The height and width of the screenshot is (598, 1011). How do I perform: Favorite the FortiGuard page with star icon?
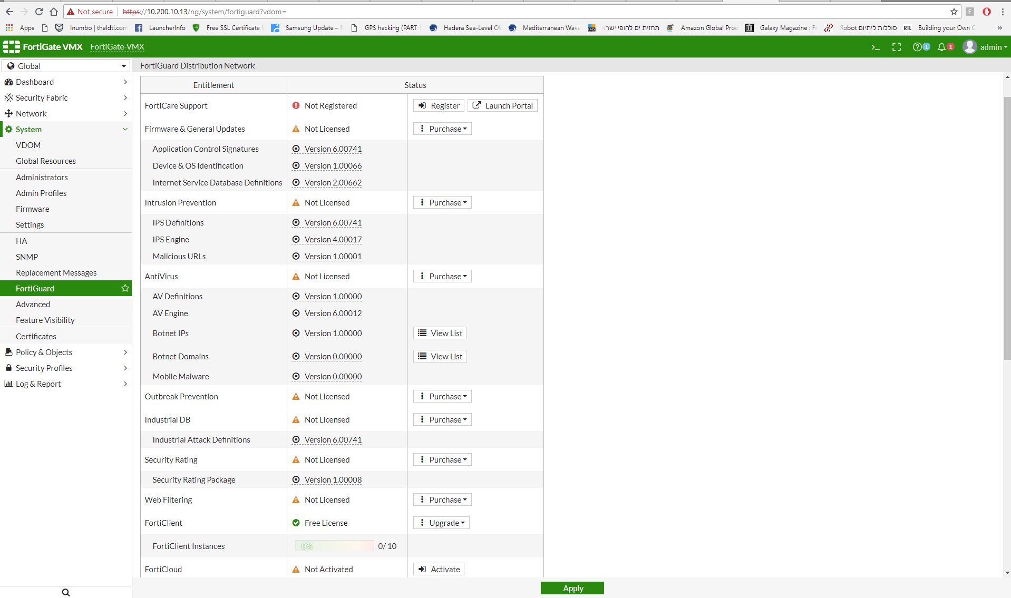(x=125, y=288)
